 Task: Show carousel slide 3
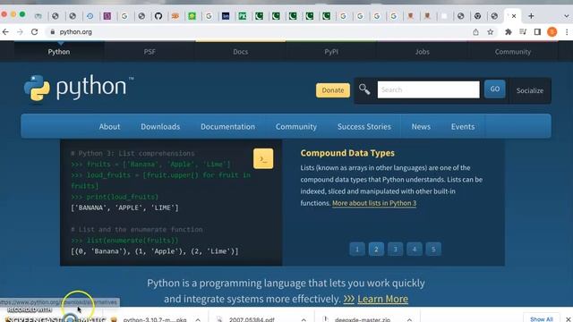click(x=395, y=250)
